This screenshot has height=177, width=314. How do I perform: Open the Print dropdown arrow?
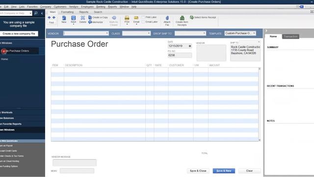pos(127,24)
